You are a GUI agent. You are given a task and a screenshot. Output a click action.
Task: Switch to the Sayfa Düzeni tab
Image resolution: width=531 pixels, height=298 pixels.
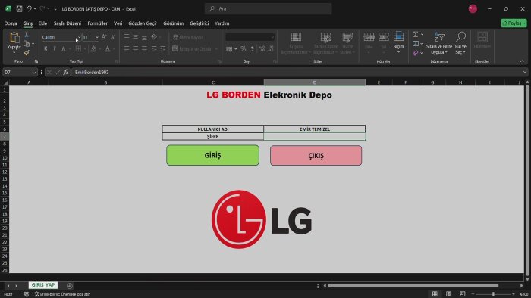pos(68,23)
